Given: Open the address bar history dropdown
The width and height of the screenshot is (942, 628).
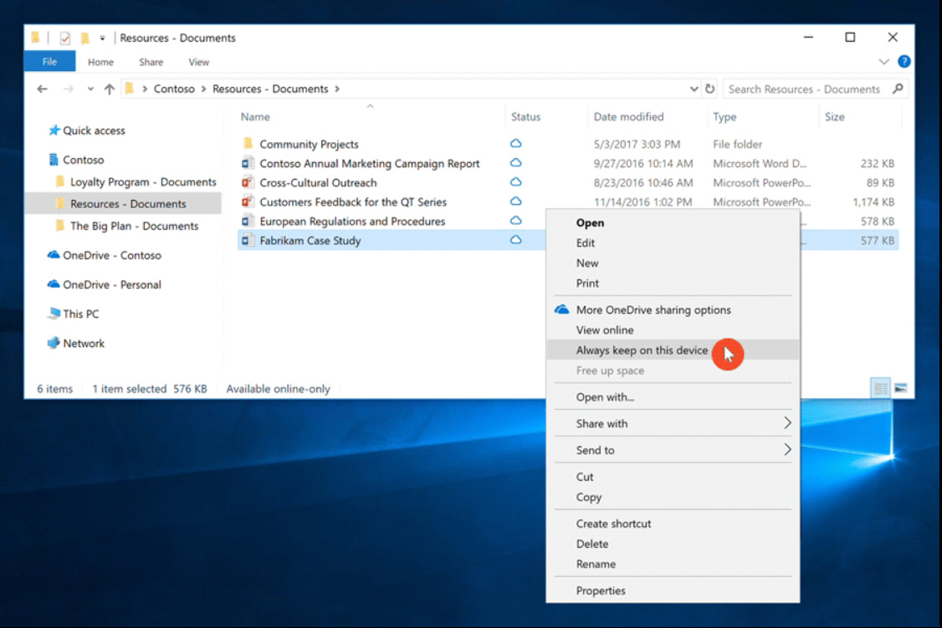Looking at the screenshot, I should [694, 89].
